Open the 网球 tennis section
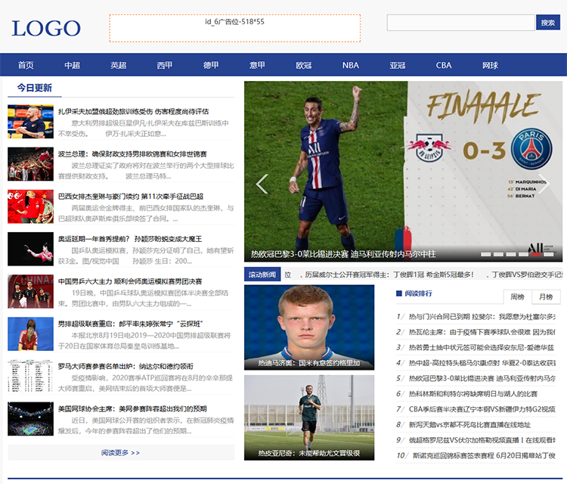 (490, 65)
